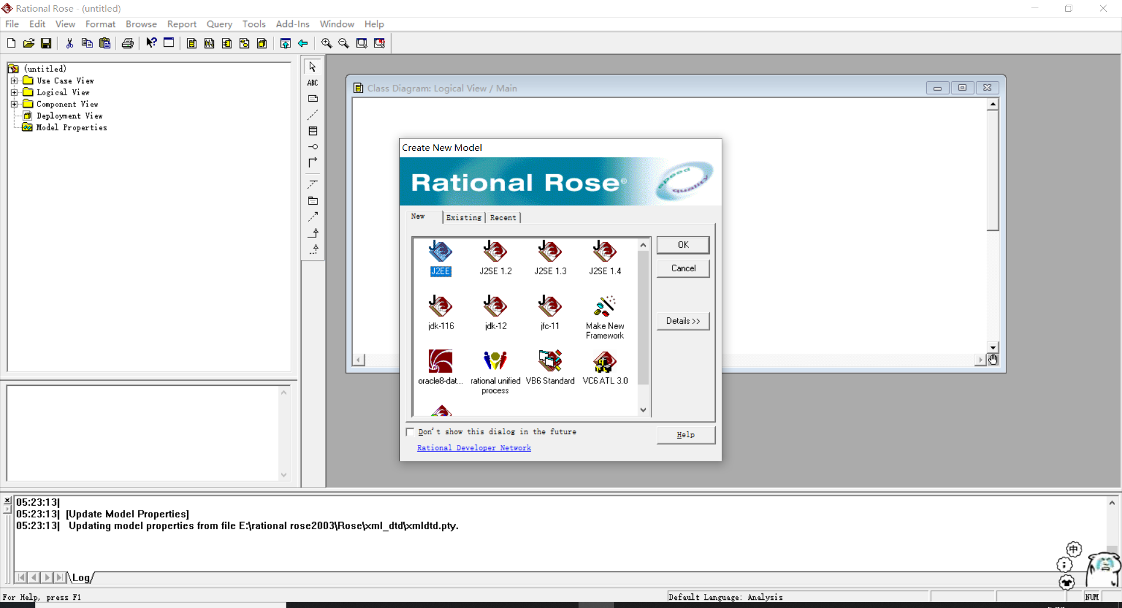This screenshot has width=1122, height=608.
Task: Activate the Context Sensitive Help arrow icon
Action: [151, 43]
